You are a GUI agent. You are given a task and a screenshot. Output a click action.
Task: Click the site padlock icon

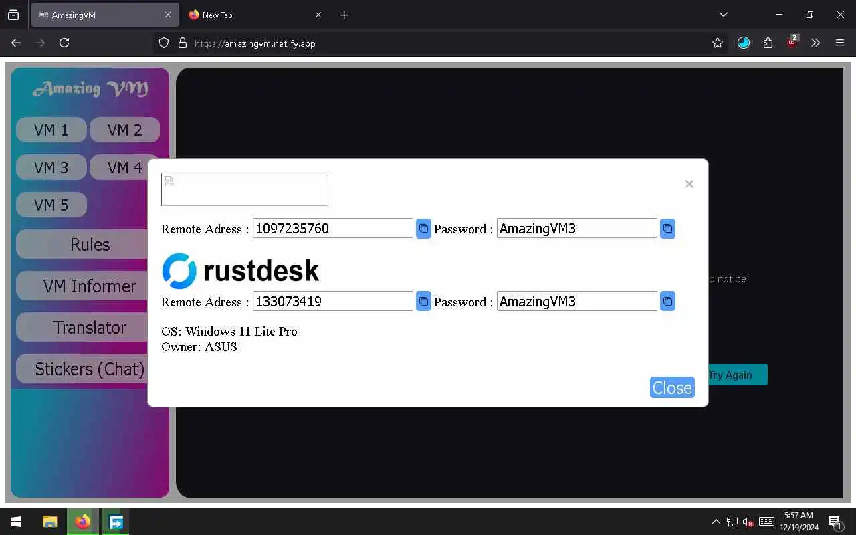pos(182,43)
